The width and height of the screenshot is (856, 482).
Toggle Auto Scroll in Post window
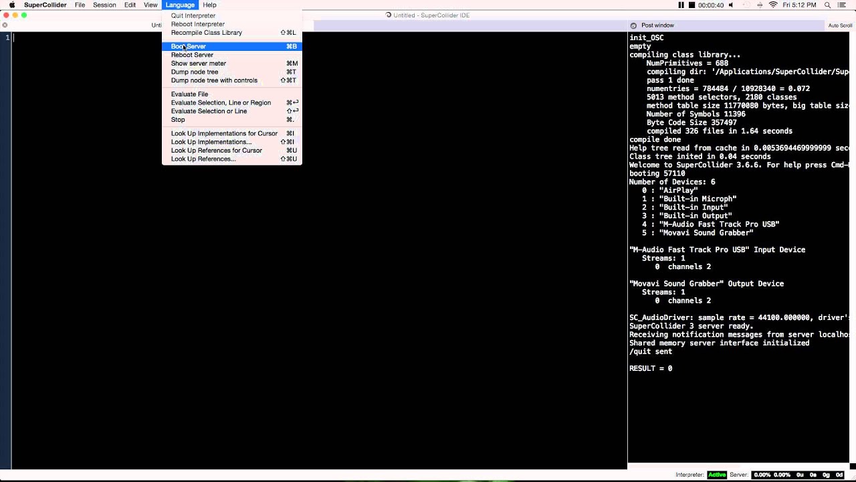[x=840, y=25]
